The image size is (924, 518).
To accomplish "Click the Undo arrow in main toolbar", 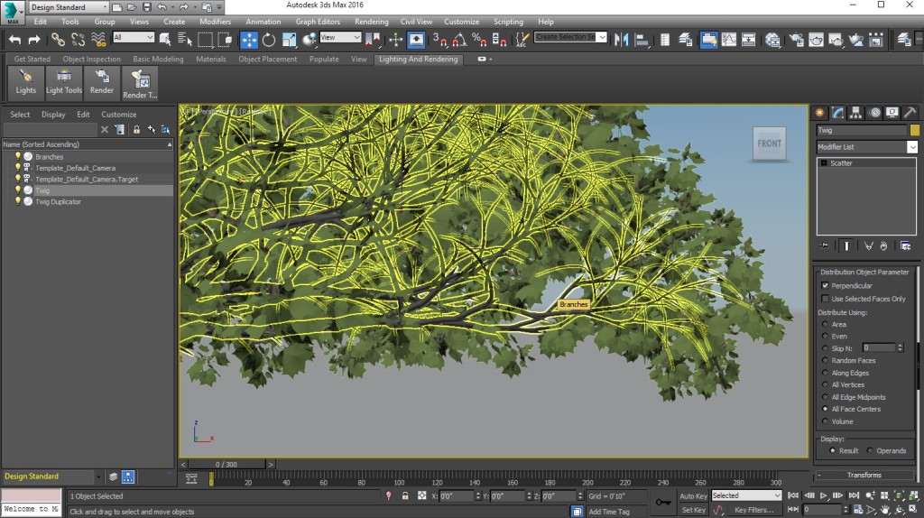I will [x=14, y=40].
